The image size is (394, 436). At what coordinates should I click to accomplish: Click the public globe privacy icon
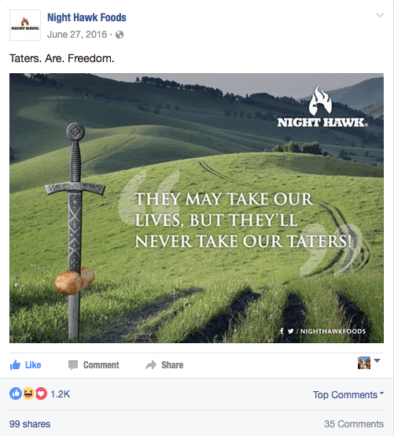[x=120, y=35]
